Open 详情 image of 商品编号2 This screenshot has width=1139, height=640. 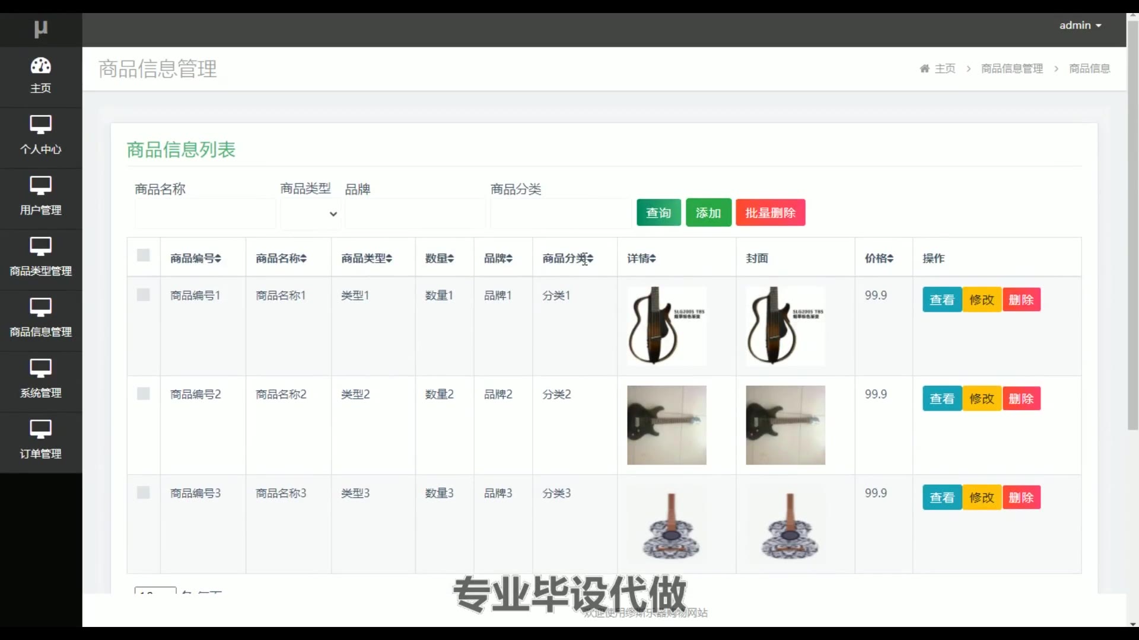click(x=667, y=425)
